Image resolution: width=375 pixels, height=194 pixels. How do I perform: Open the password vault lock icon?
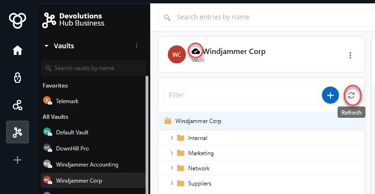tap(18, 78)
